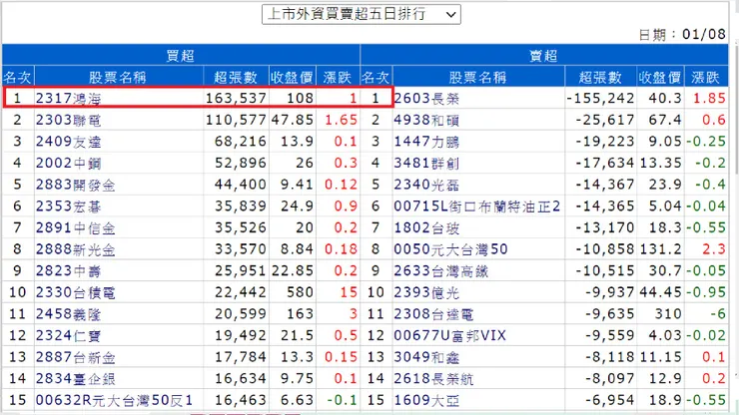The width and height of the screenshot is (739, 415).
Task: Click 2618長榮航 stock
Action: (433, 379)
